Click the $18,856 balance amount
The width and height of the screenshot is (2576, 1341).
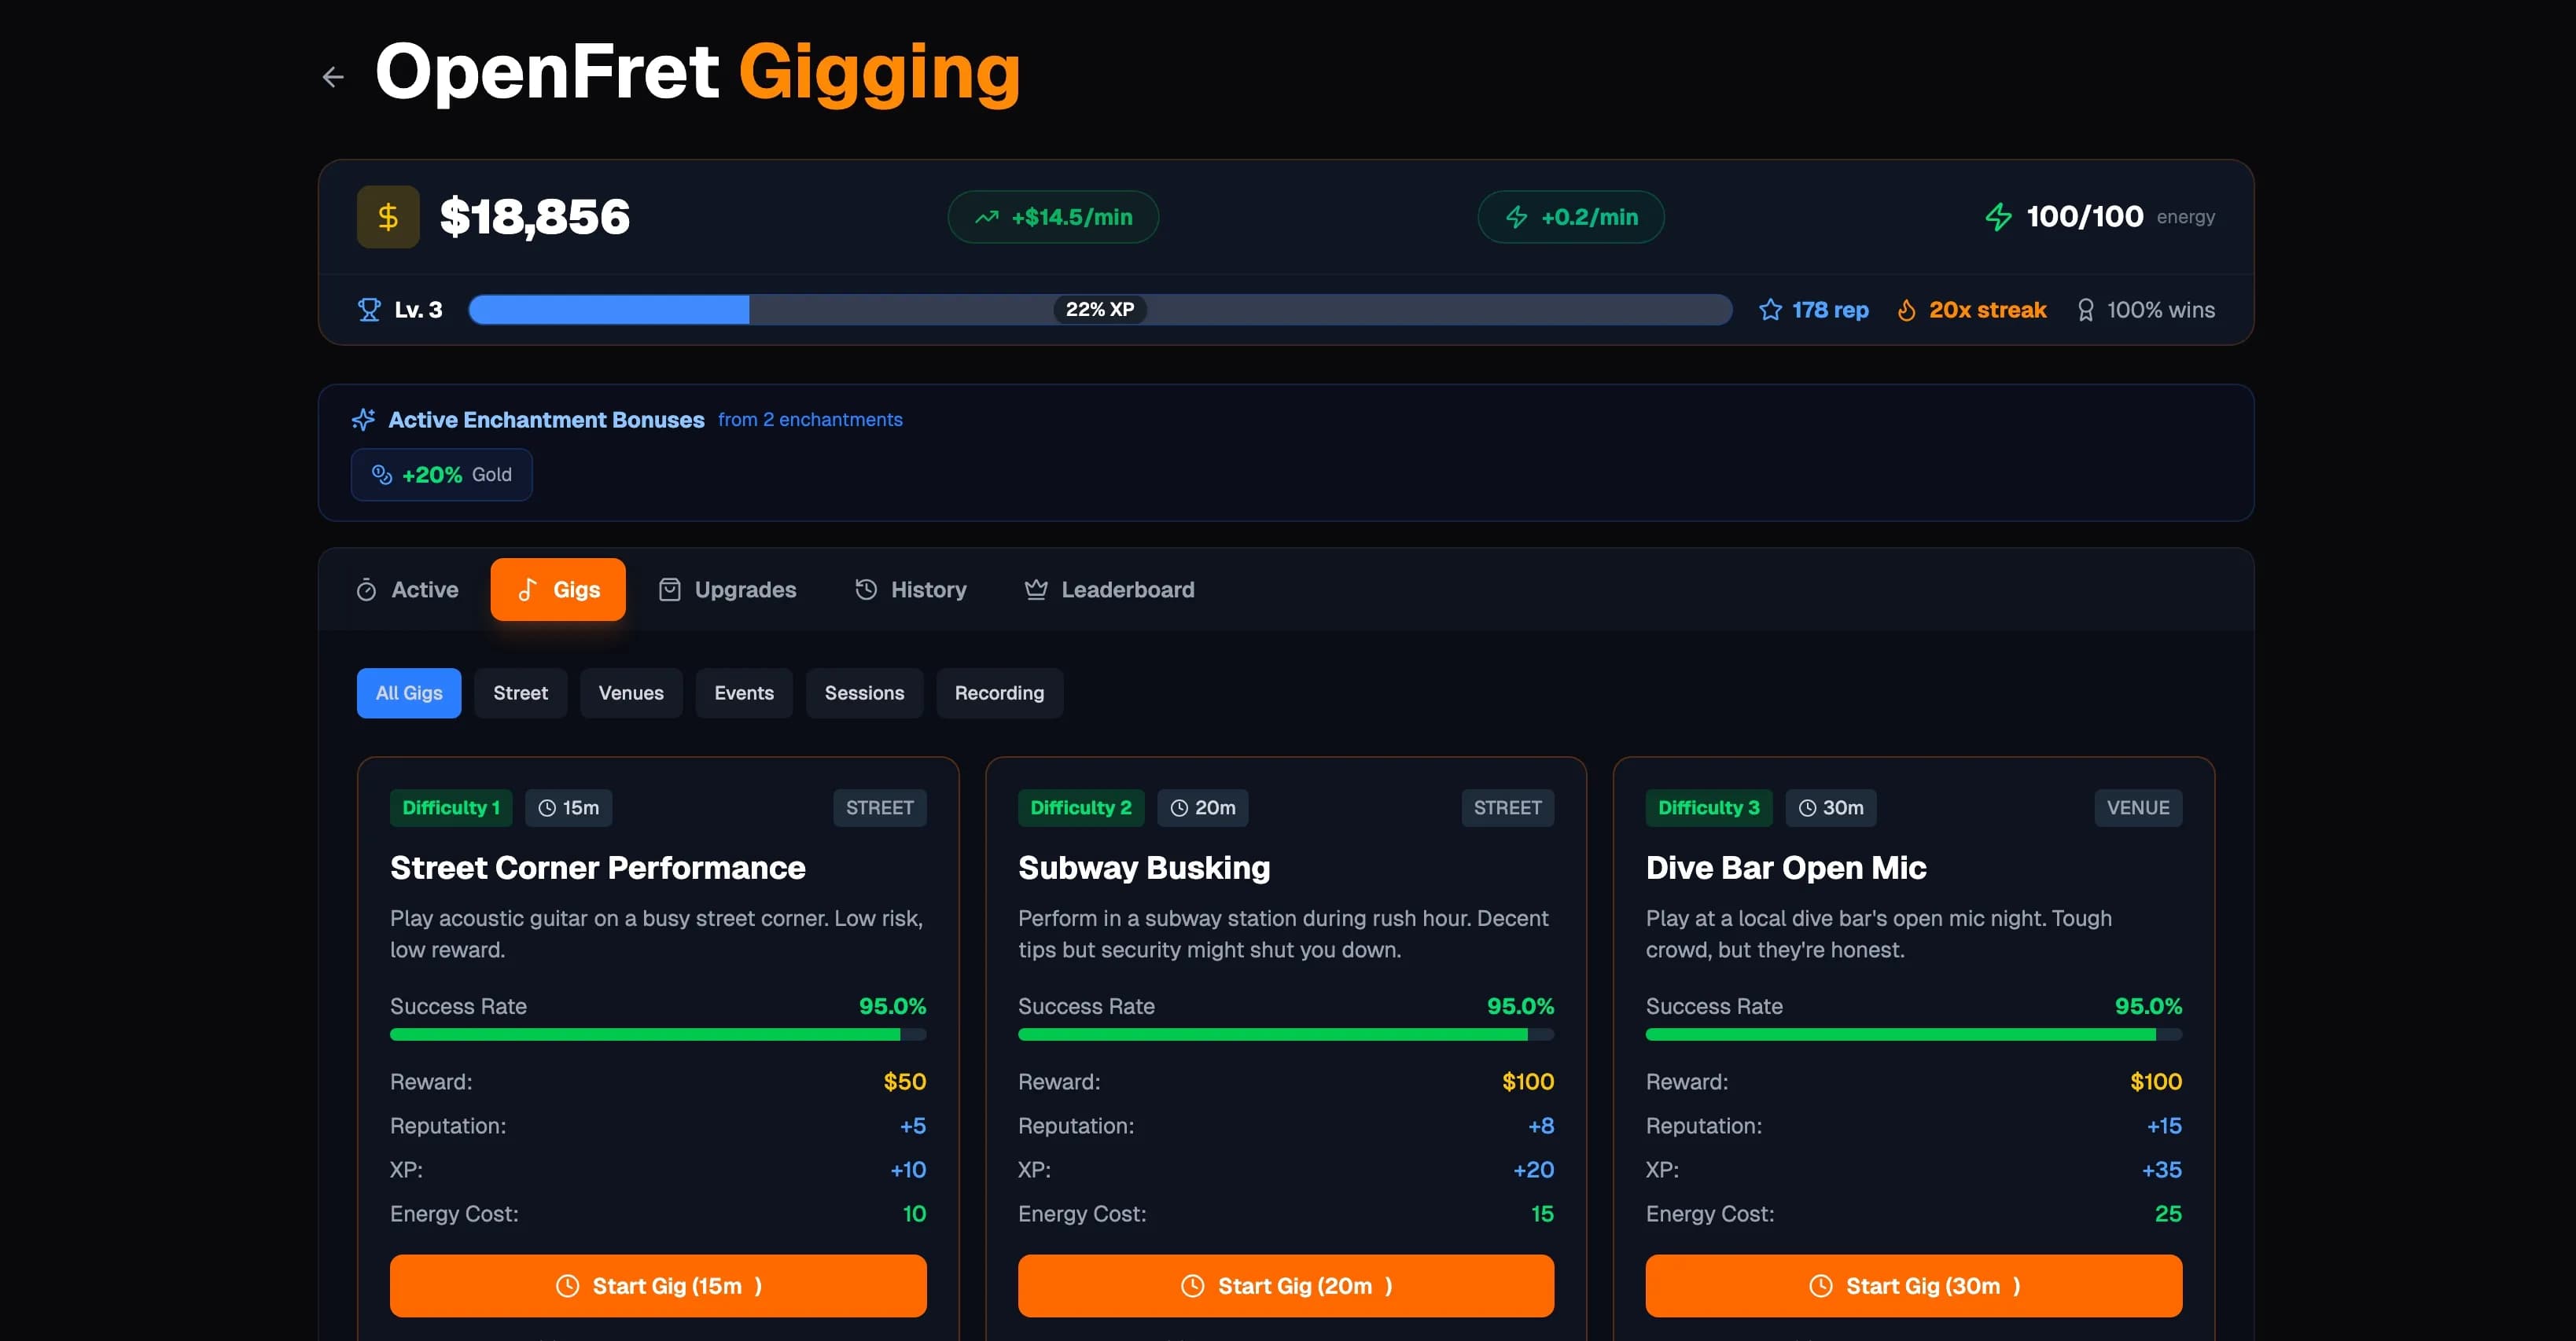point(535,217)
